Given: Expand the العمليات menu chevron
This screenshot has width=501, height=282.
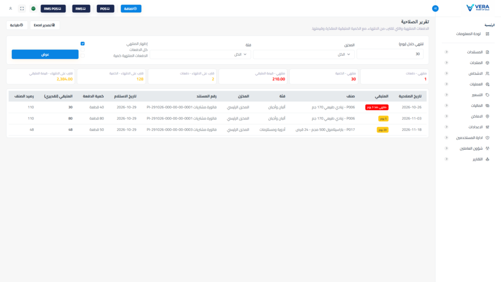Looking at the screenshot, I should [x=447, y=84].
